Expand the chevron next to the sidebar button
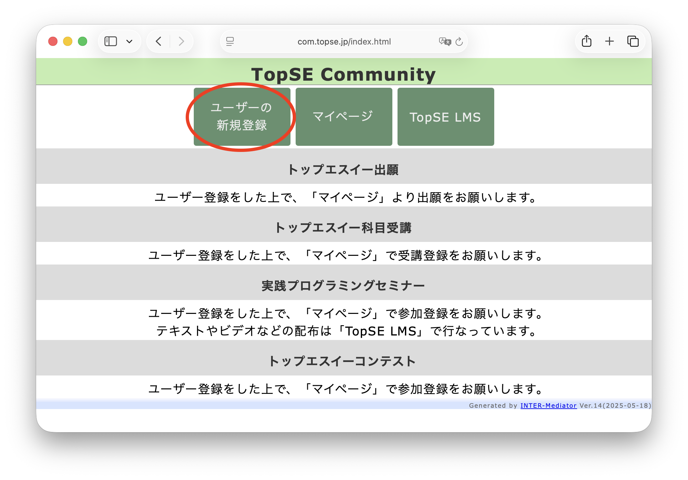The width and height of the screenshot is (688, 480). click(130, 41)
